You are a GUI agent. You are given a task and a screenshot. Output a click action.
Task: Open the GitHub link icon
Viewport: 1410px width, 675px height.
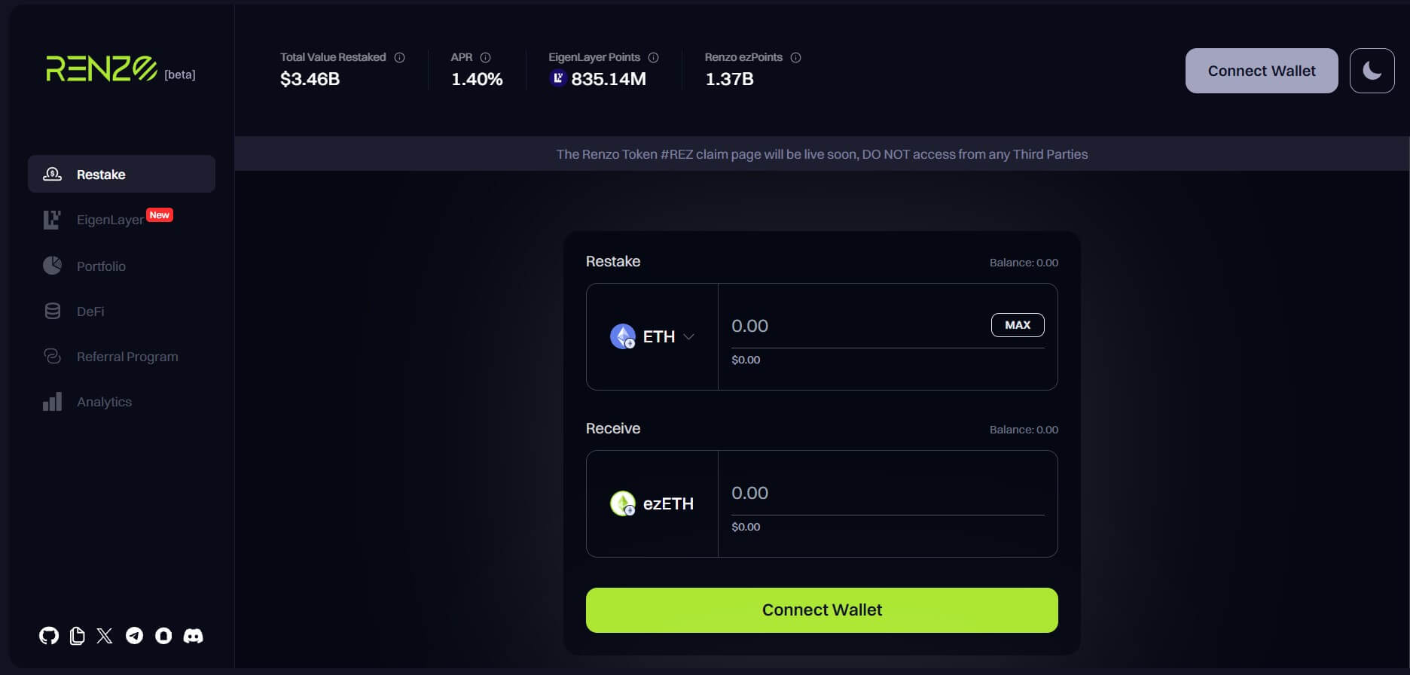click(x=49, y=636)
